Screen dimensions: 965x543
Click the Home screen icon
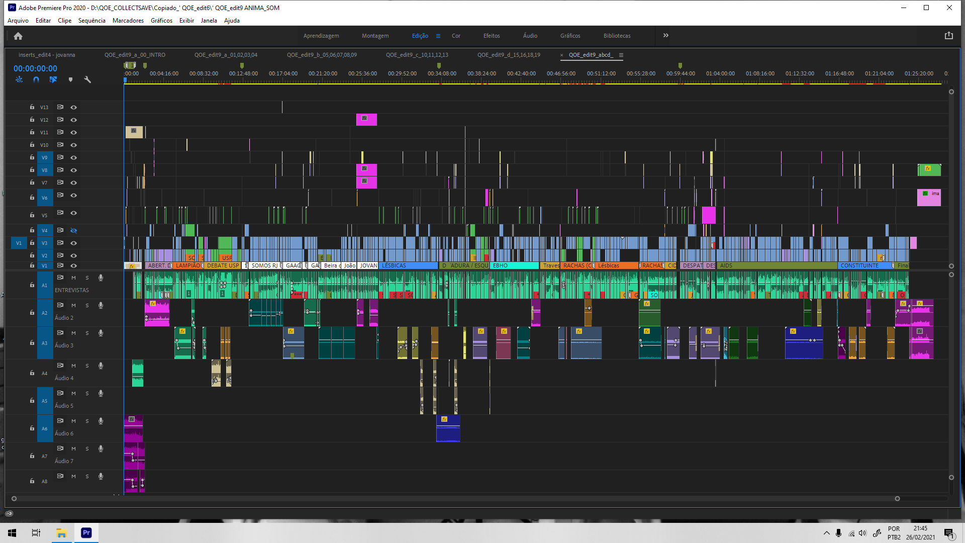click(18, 36)
